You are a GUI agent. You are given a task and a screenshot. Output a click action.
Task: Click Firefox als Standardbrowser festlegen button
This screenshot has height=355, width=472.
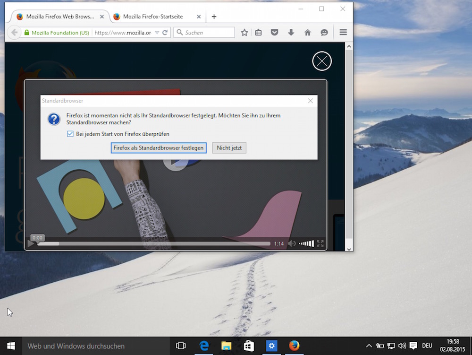(x=158, y=147)
